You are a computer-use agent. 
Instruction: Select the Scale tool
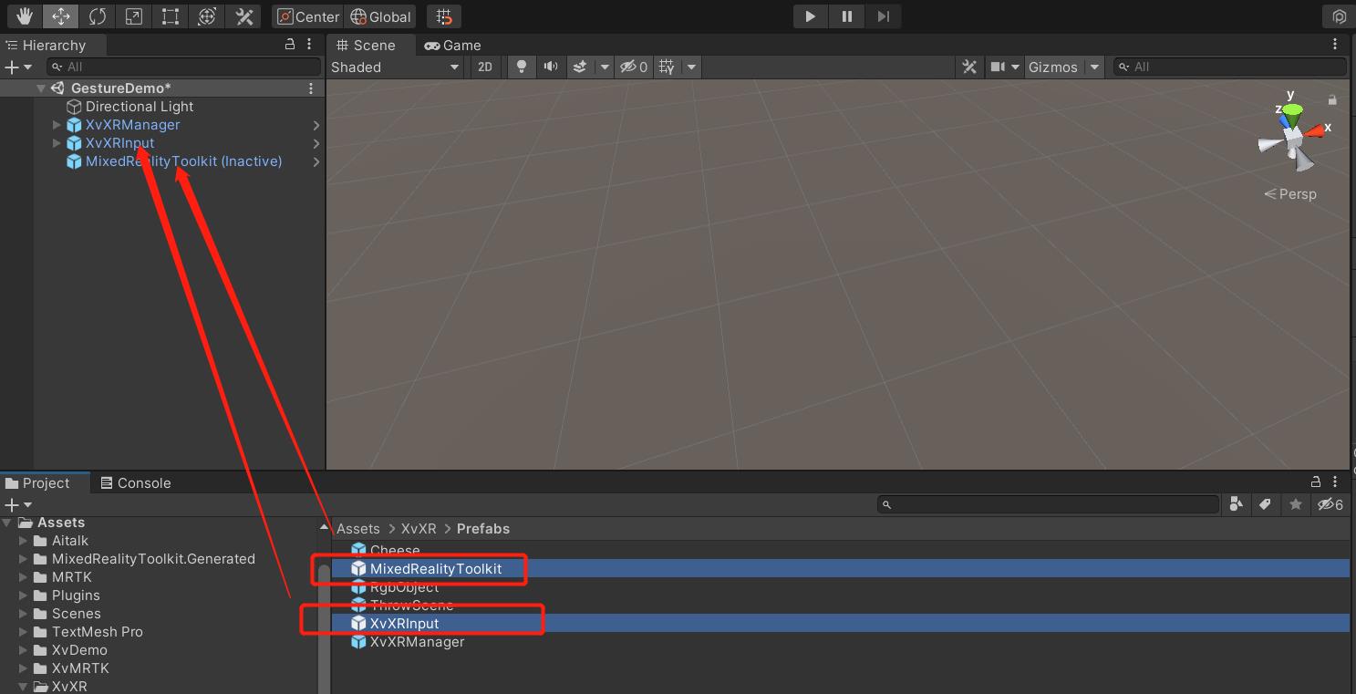pos(134,16)
